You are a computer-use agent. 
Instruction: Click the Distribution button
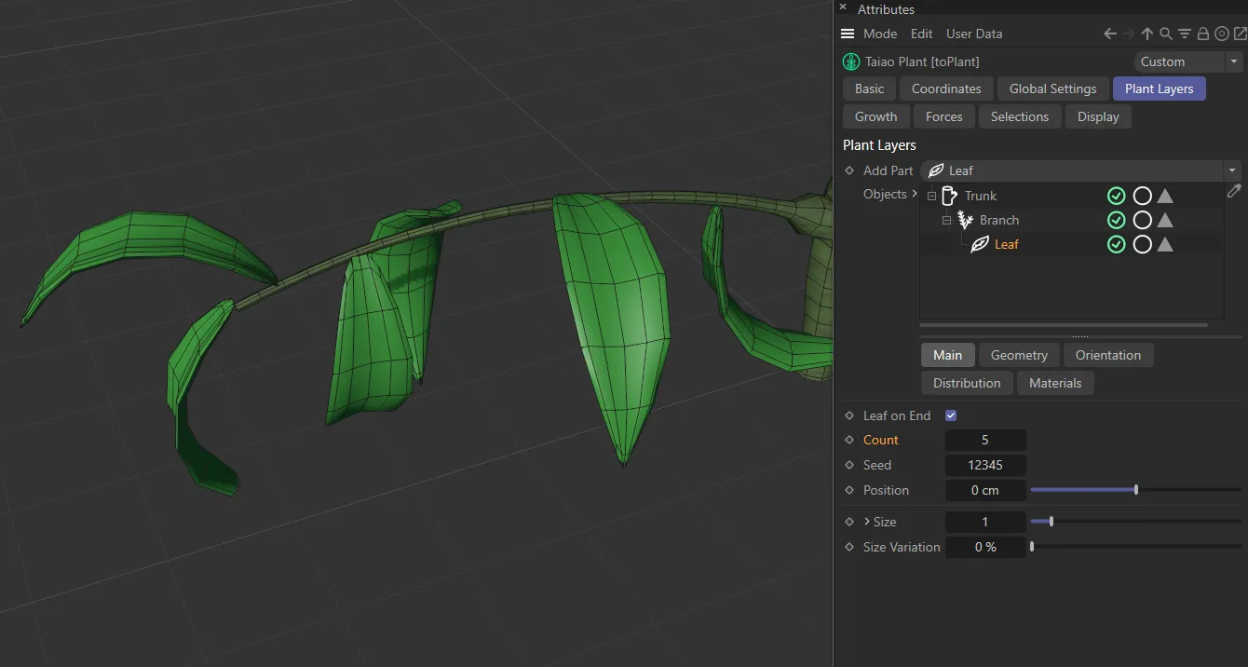[966, 383]
